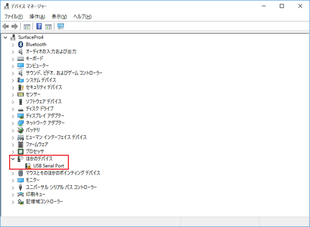Click the 記憶域コントローラー icon
310x227 pixels.
click(21, 202)
